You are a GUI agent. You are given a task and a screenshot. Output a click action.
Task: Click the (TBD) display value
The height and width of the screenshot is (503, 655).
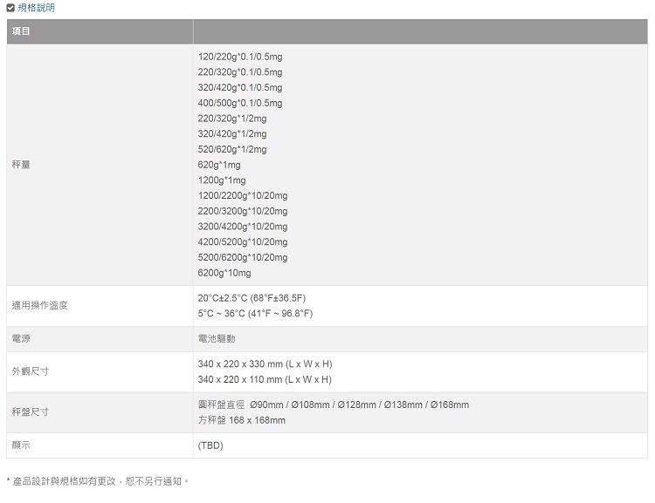(210, 445)
